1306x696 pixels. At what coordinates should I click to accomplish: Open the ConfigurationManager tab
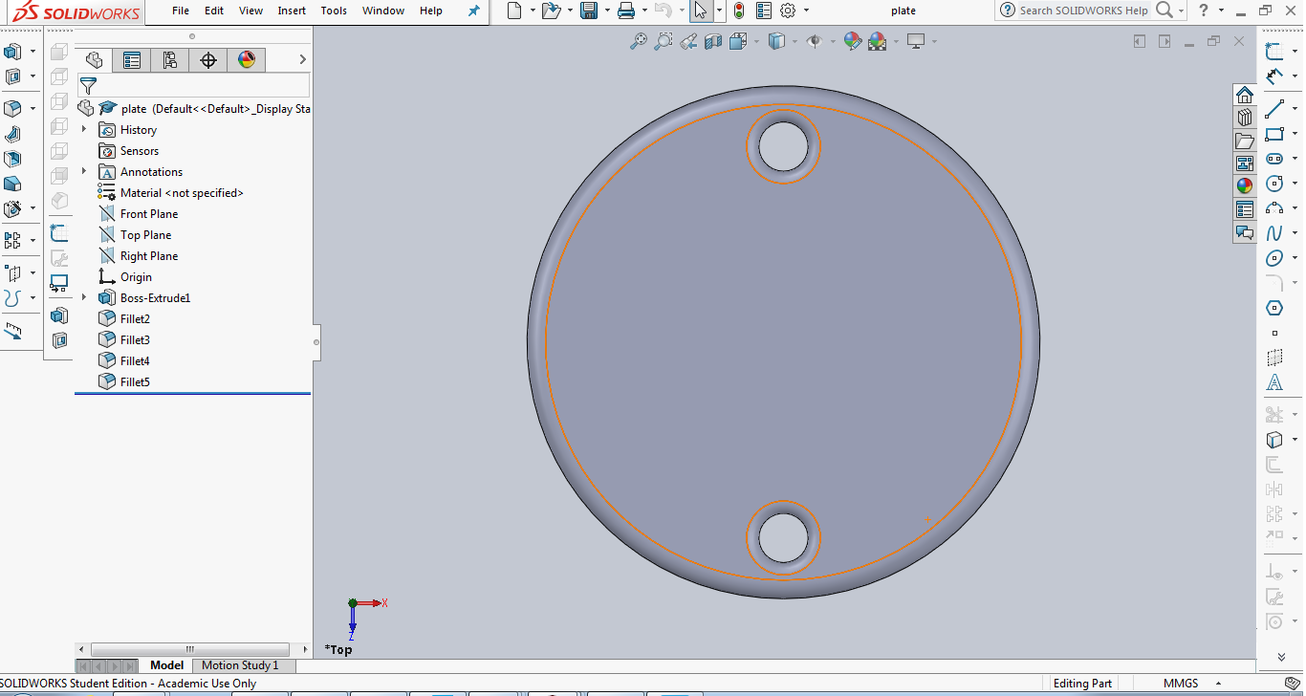click(170, 60)
